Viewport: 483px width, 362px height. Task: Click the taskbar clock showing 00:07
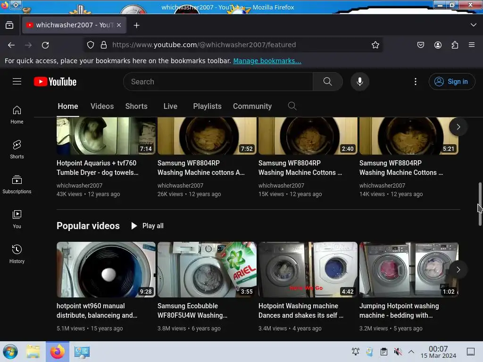(438, 352)
